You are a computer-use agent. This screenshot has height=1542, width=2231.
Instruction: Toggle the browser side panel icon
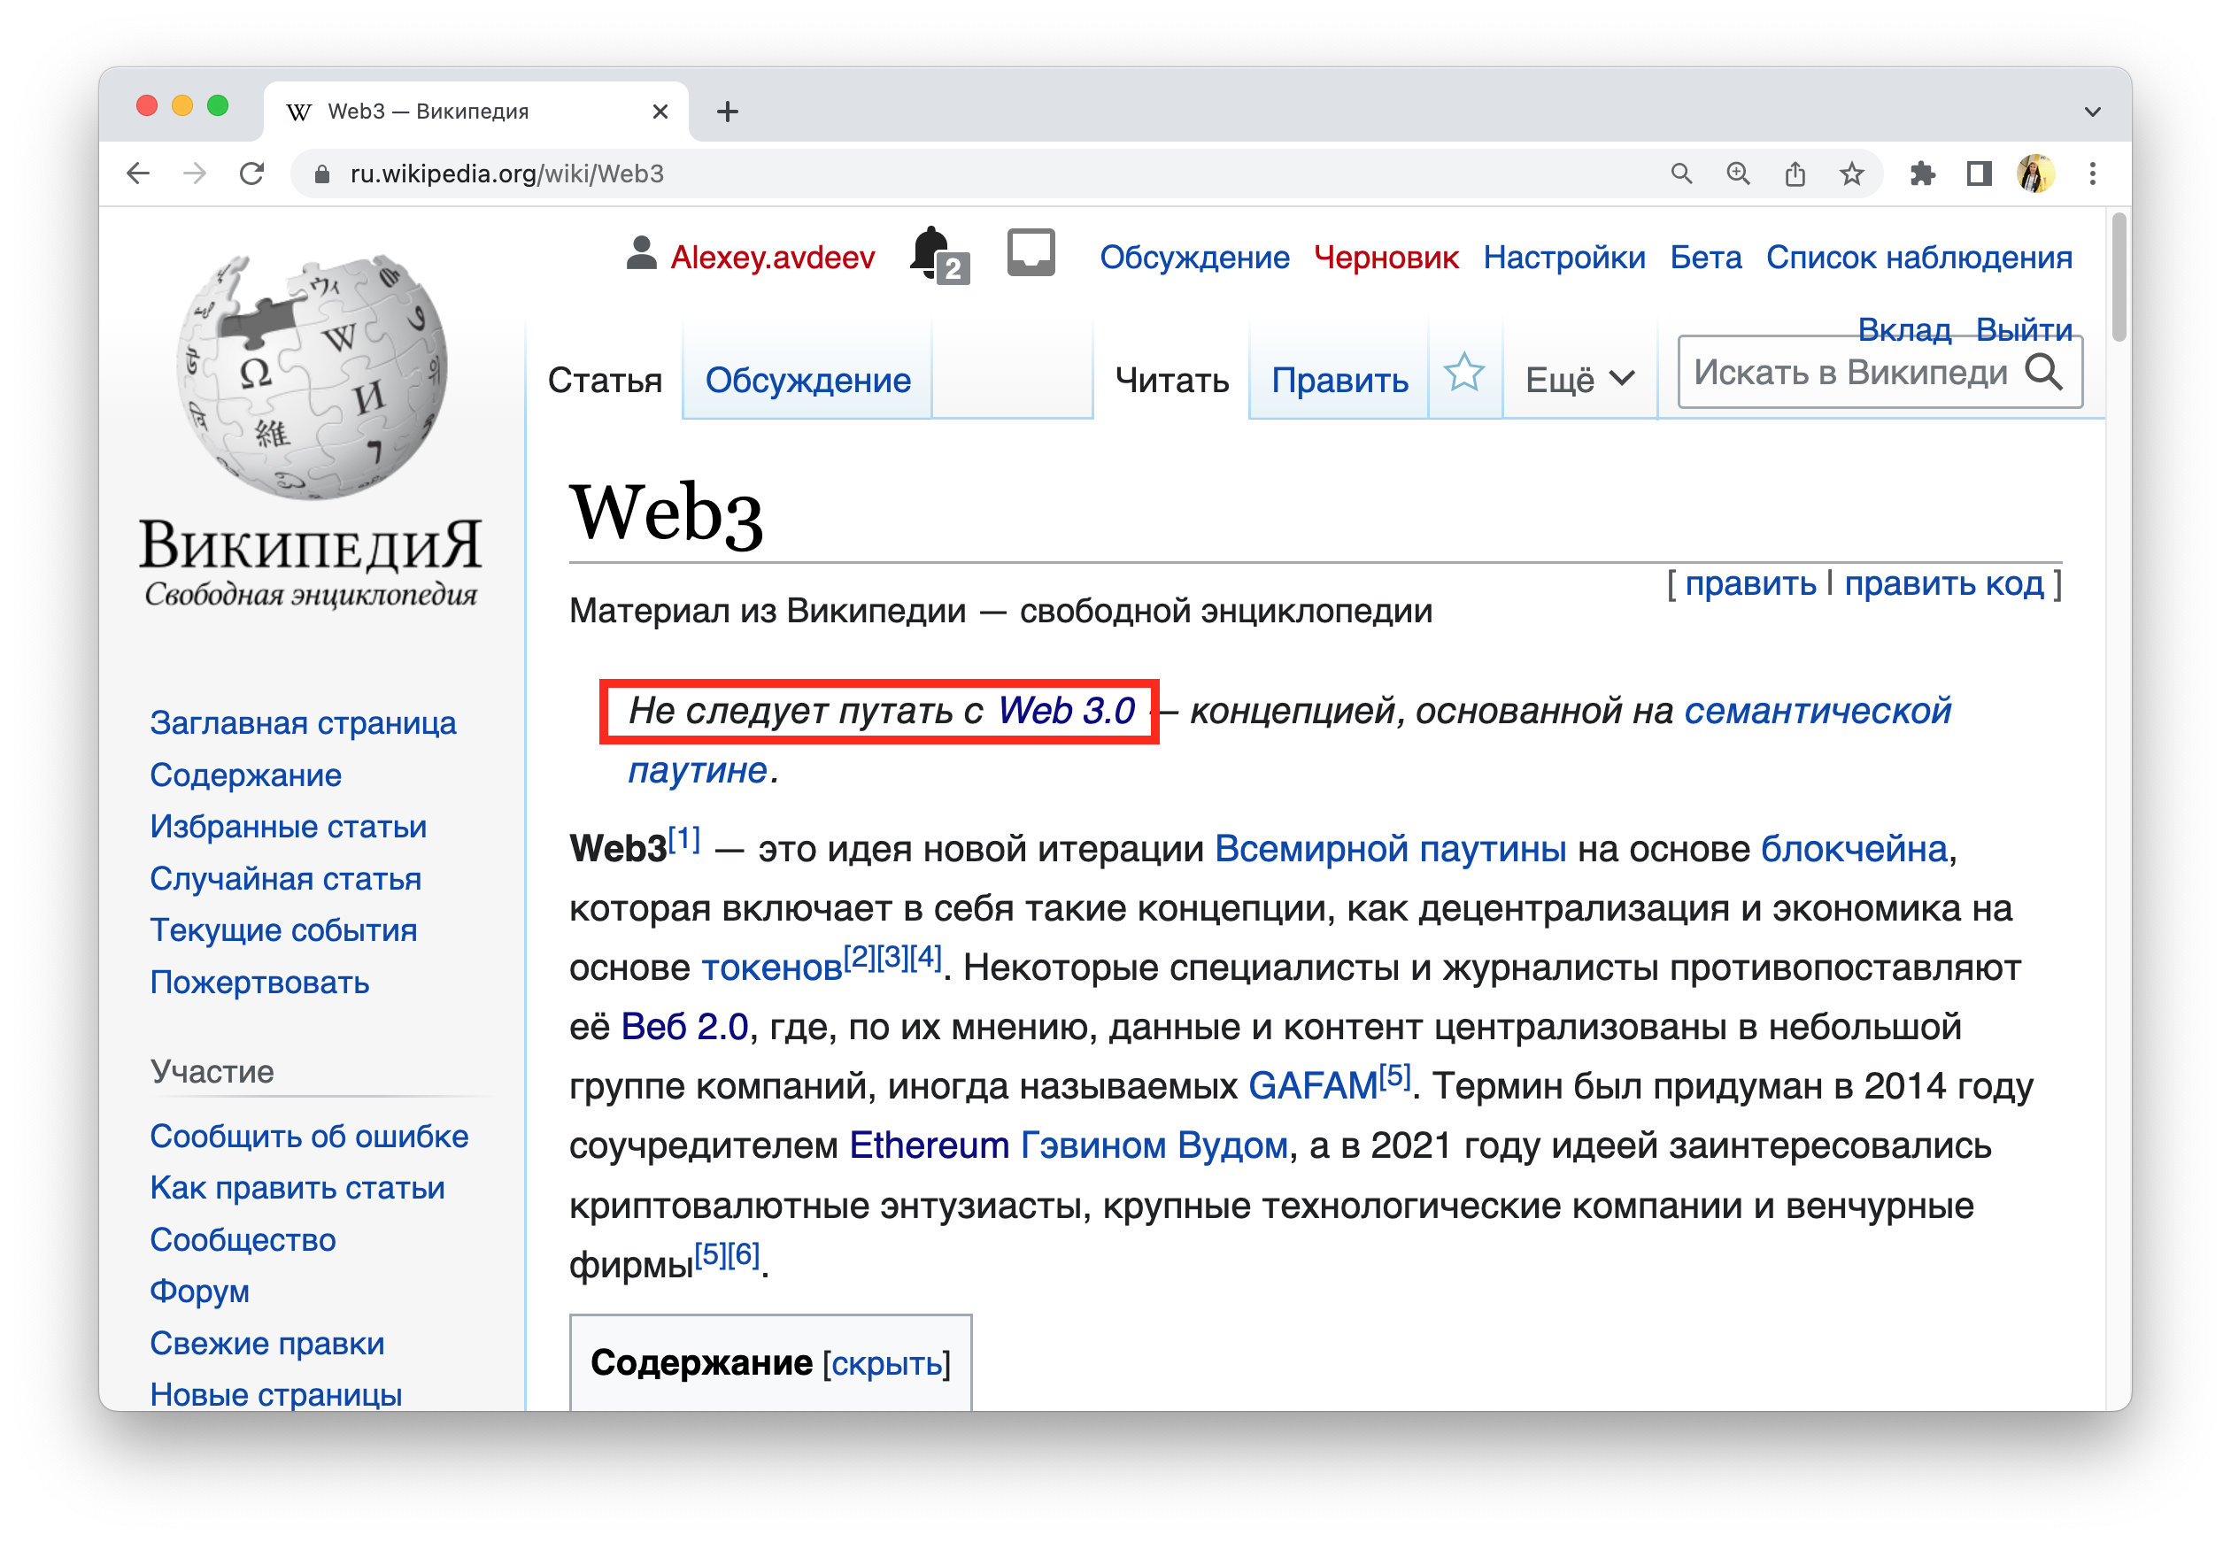1979,173
